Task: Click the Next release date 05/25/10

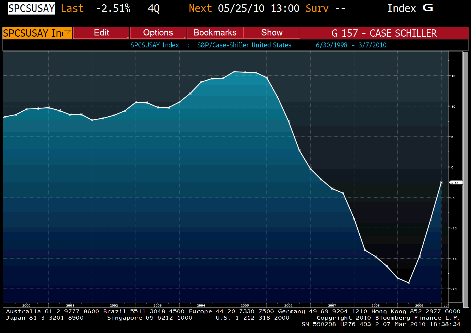Action: click(241, 8)
